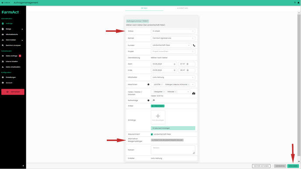This screenshot has width=301, height=169.
Task: Switch to the Details tab
Action: pos(144,8)
